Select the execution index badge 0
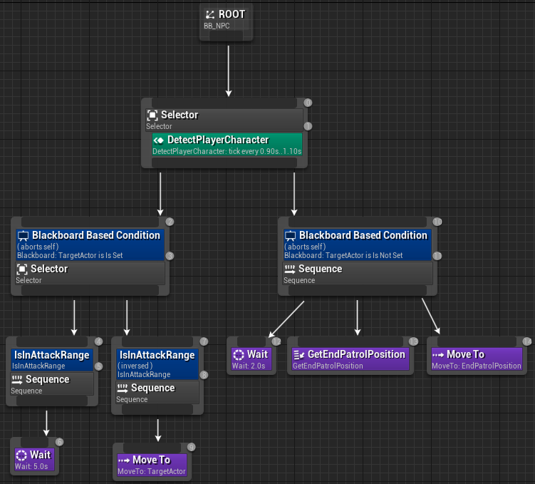Image resolution: width=535 pixels, height=484 pixels. (x=308, y=103)
